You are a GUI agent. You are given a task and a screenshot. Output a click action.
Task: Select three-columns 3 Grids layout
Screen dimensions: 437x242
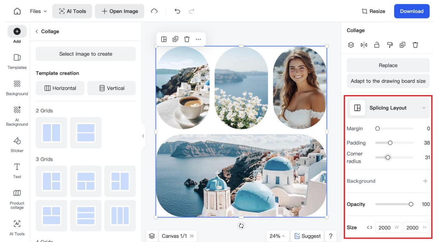point(120,215)
